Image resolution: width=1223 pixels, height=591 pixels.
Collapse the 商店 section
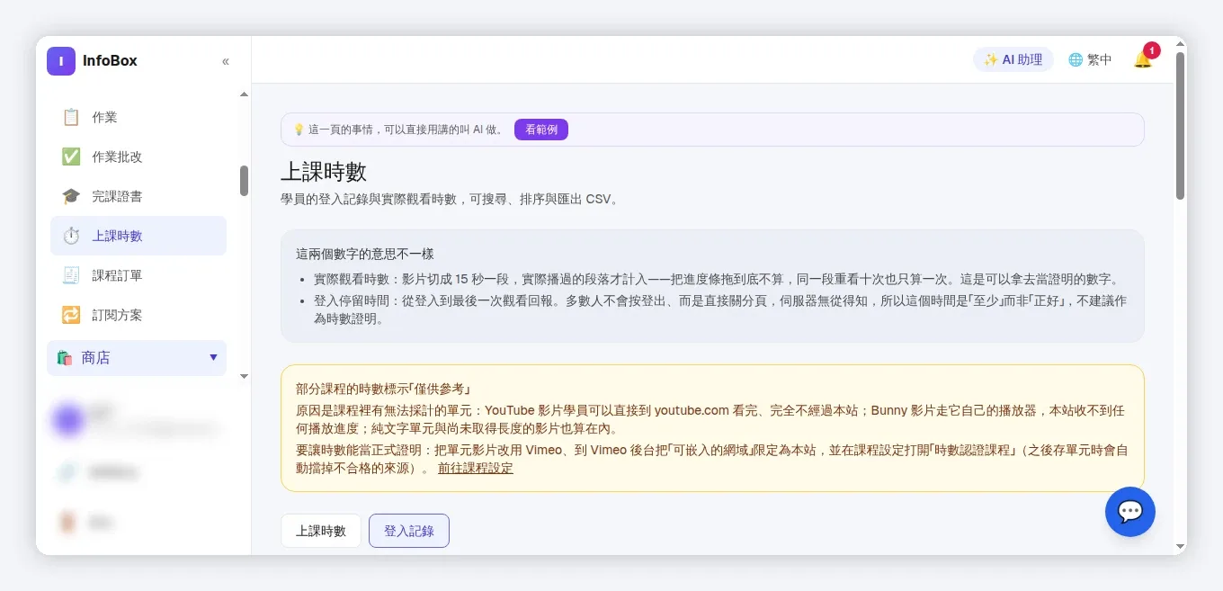pos(137,358)
